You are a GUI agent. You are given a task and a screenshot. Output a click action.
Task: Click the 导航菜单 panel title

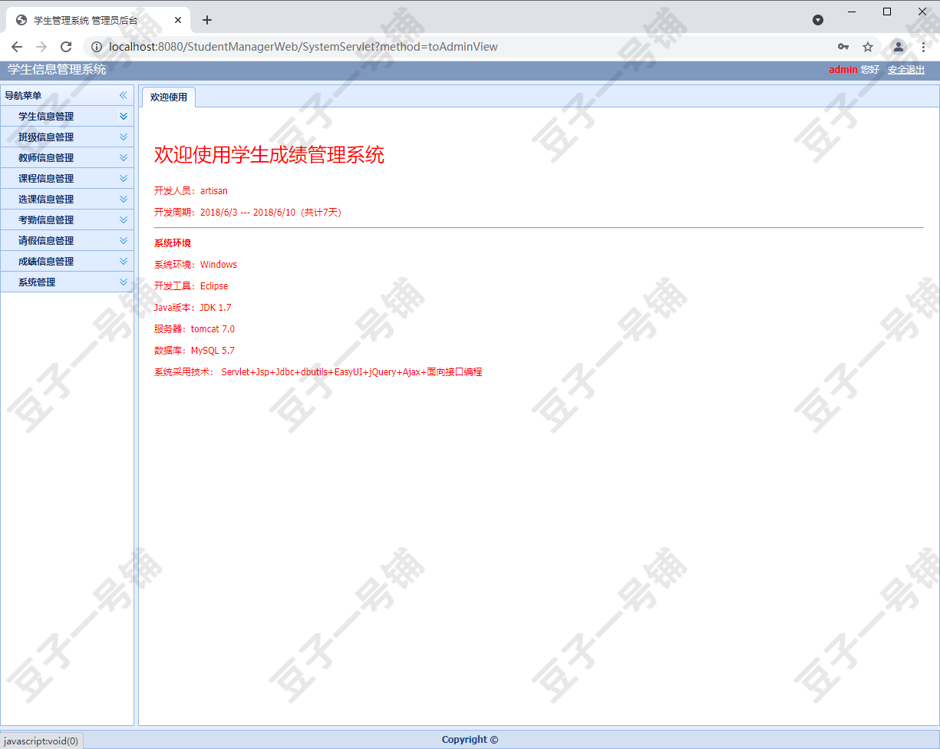point(23,96)
